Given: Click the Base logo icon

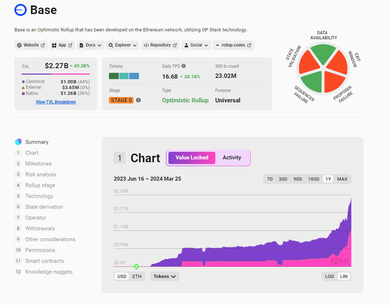Looking at the screenshot, I should [x=21, y=10].
